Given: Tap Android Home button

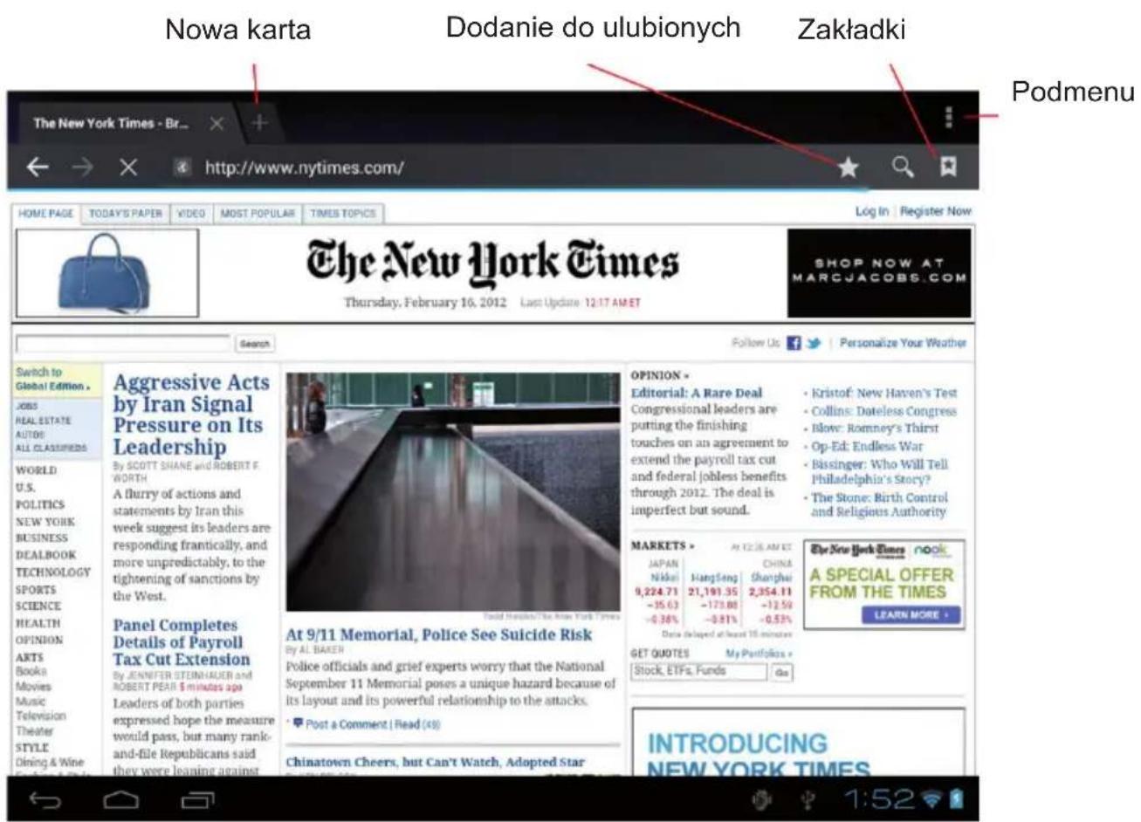Looking at the screenshot, I should tap(122, 799).
